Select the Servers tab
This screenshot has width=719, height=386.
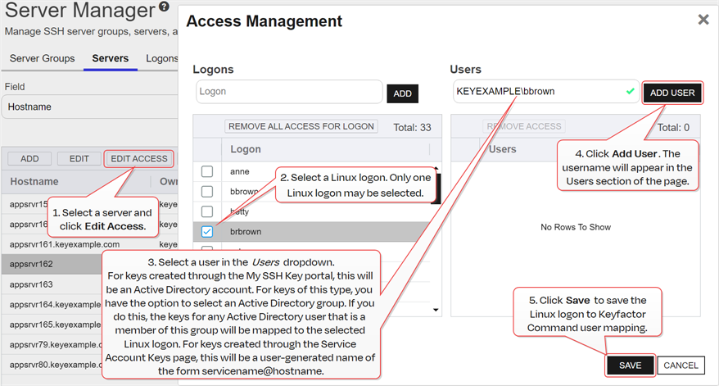coord(110,59)
